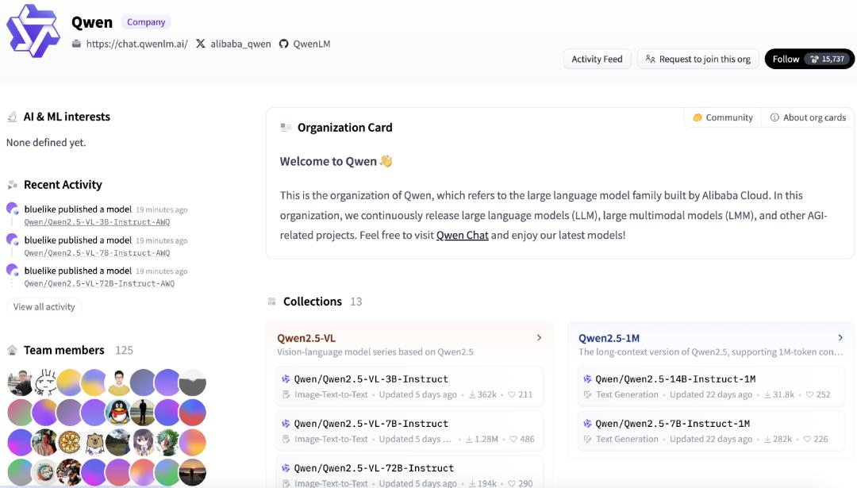Open Qwen/Qwen2.5-VL-72B-Instruct model card

pyautogui.click(x=409, y=472)
